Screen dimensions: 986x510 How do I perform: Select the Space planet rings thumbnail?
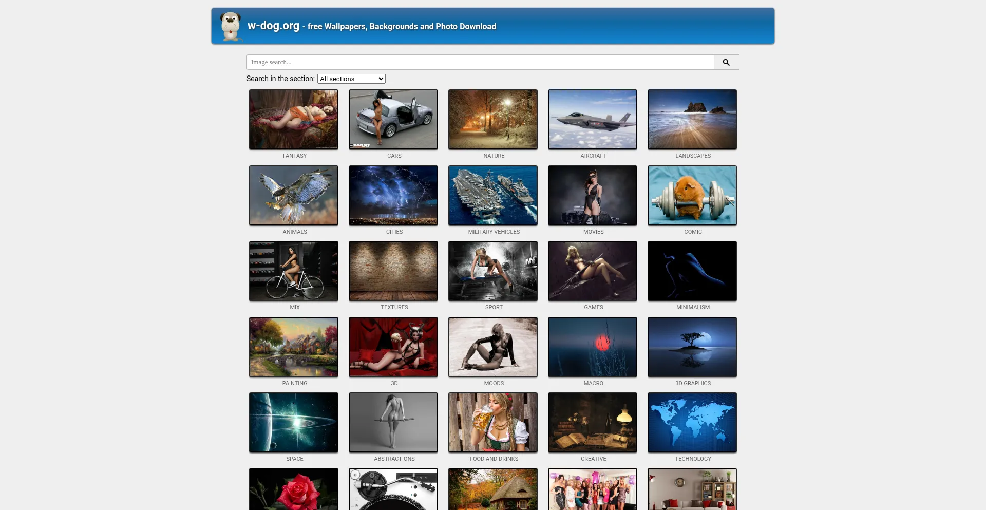[x=293, y=422]
